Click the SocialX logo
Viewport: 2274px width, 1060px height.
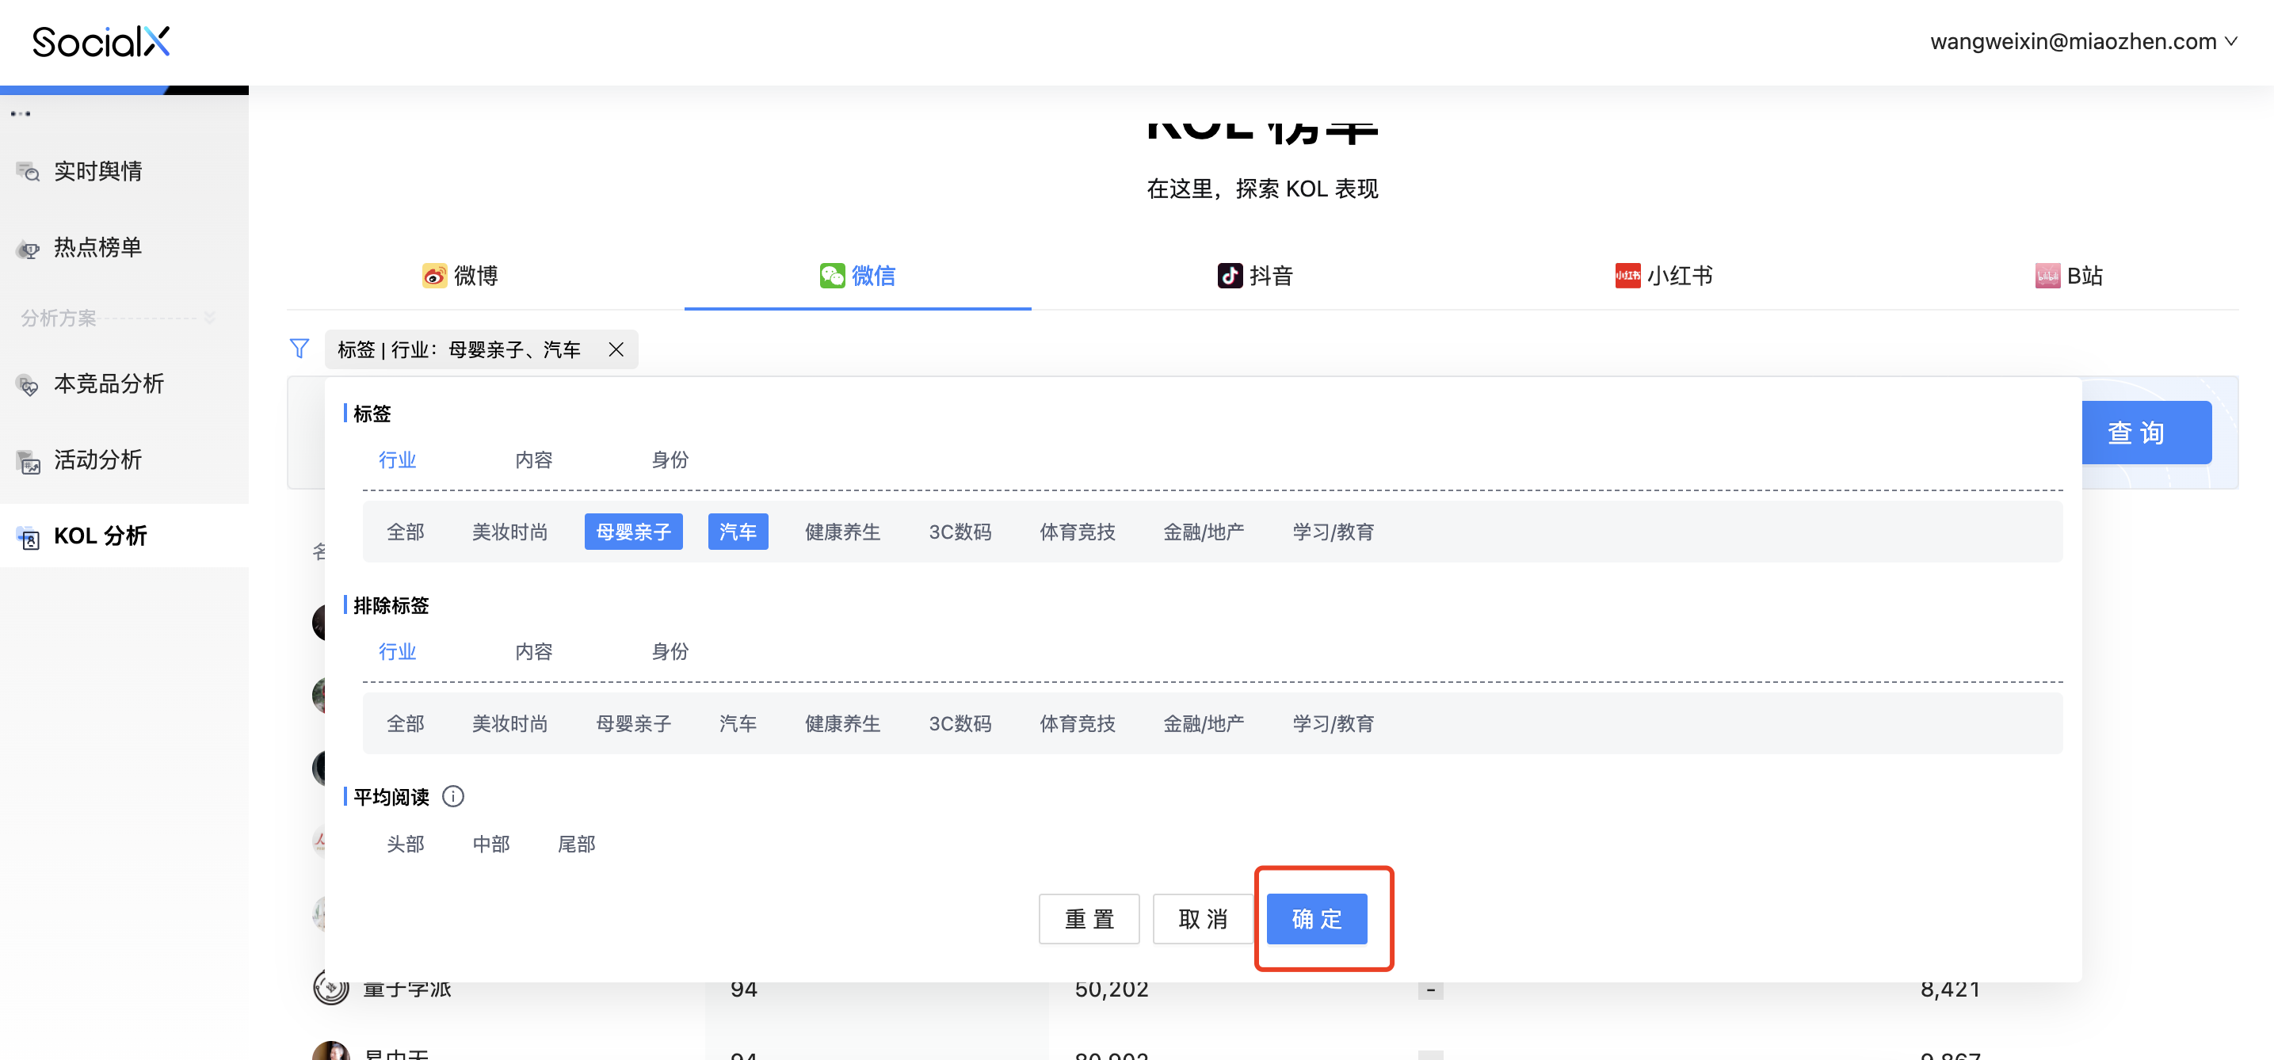(x=101, y=41)
